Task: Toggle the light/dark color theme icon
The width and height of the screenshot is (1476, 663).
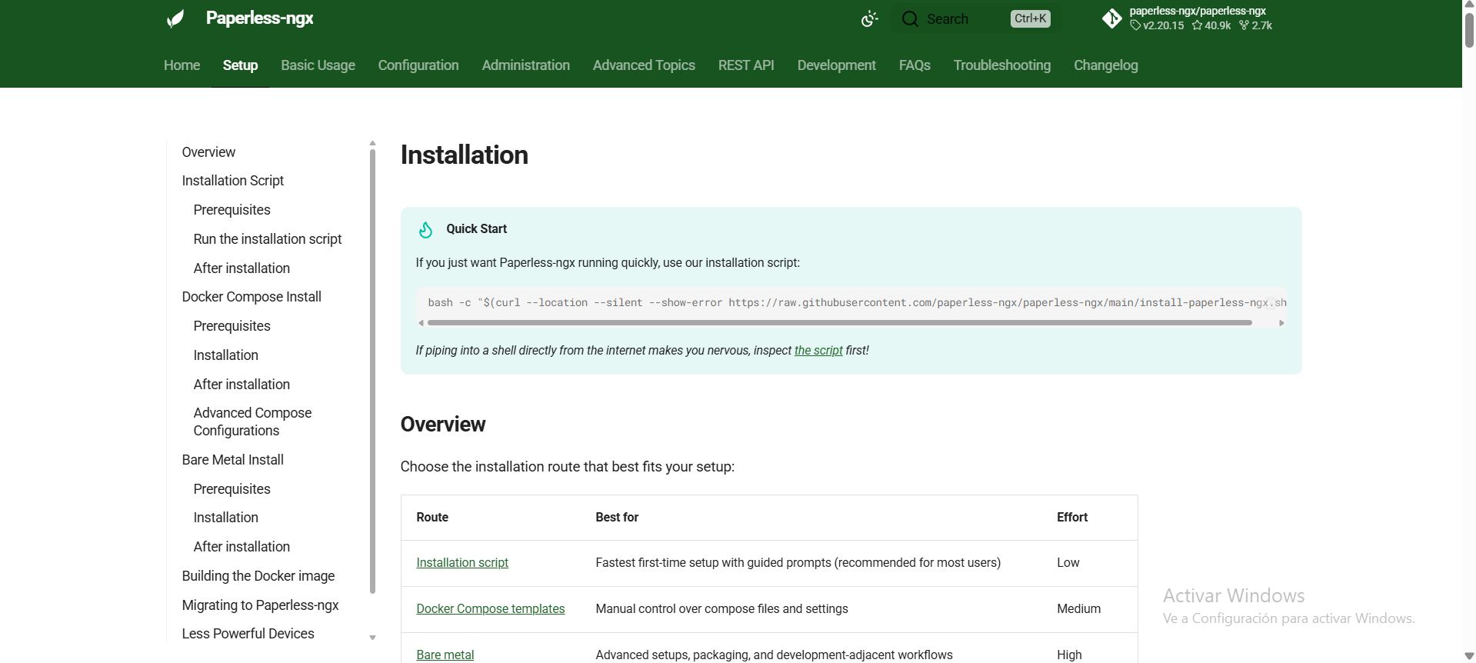Action: 870,18
